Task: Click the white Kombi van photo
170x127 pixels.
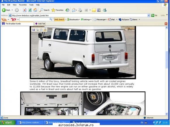Action: pos(83,52)
